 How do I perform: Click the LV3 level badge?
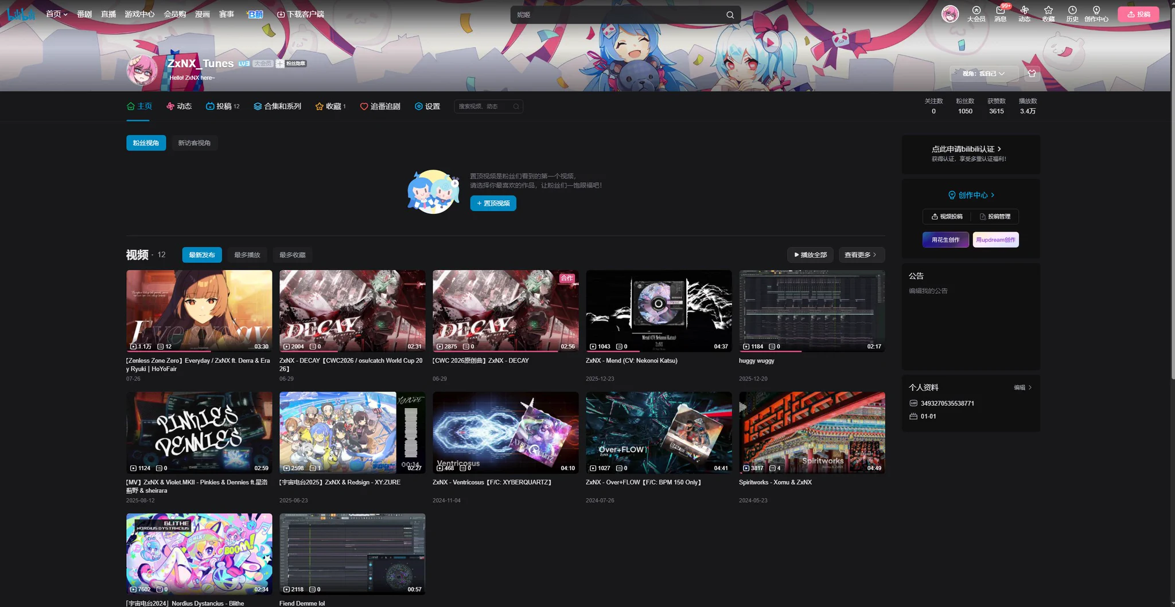[244, 64]
